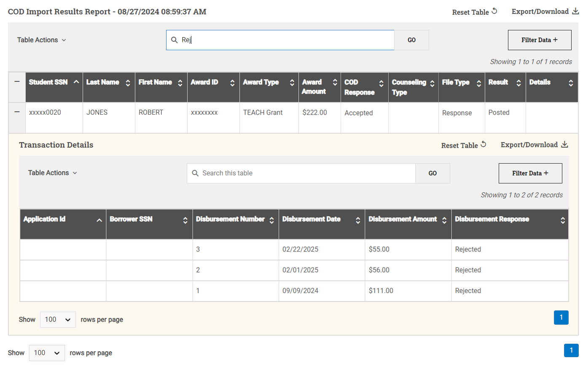Click the $55.00 disbursement amount
Viewport: 583px width, 369px height.
pyautogui.click(x=379, y=249)
